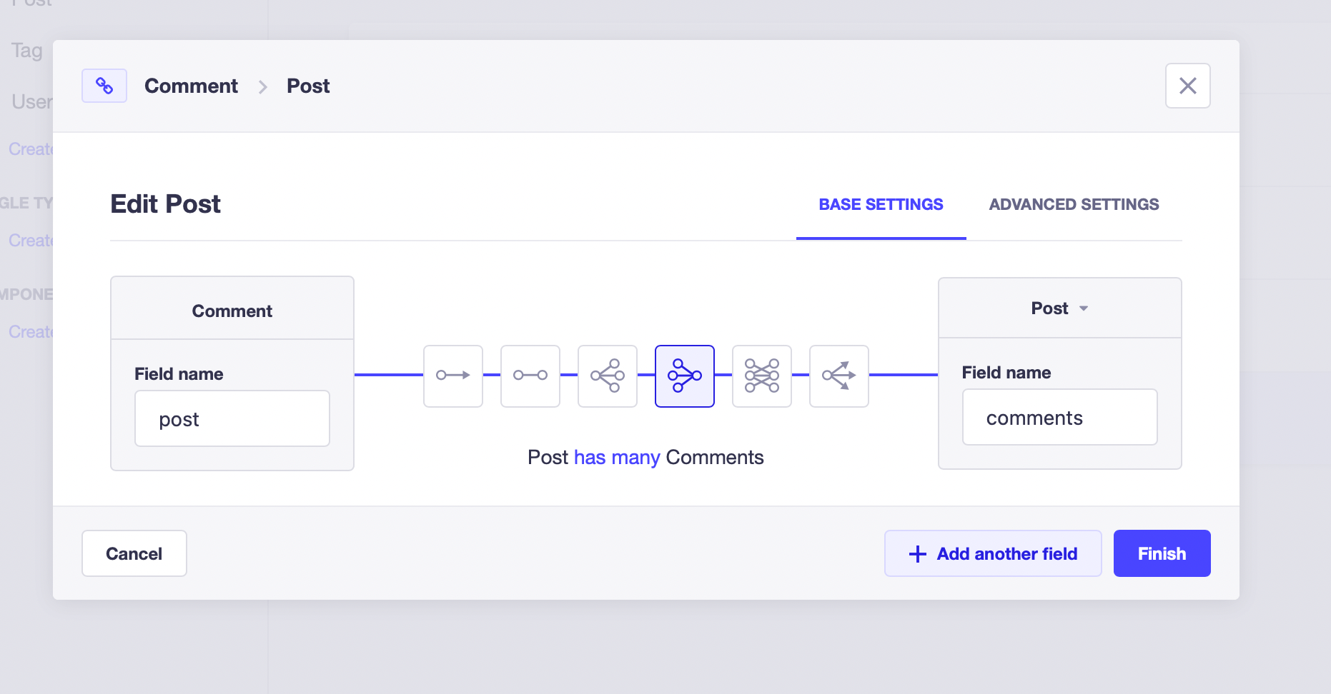The width and height of the screenshot is (1331, 694).
Task: Select the one-way relation icon
Action: (x=453, y=376)
